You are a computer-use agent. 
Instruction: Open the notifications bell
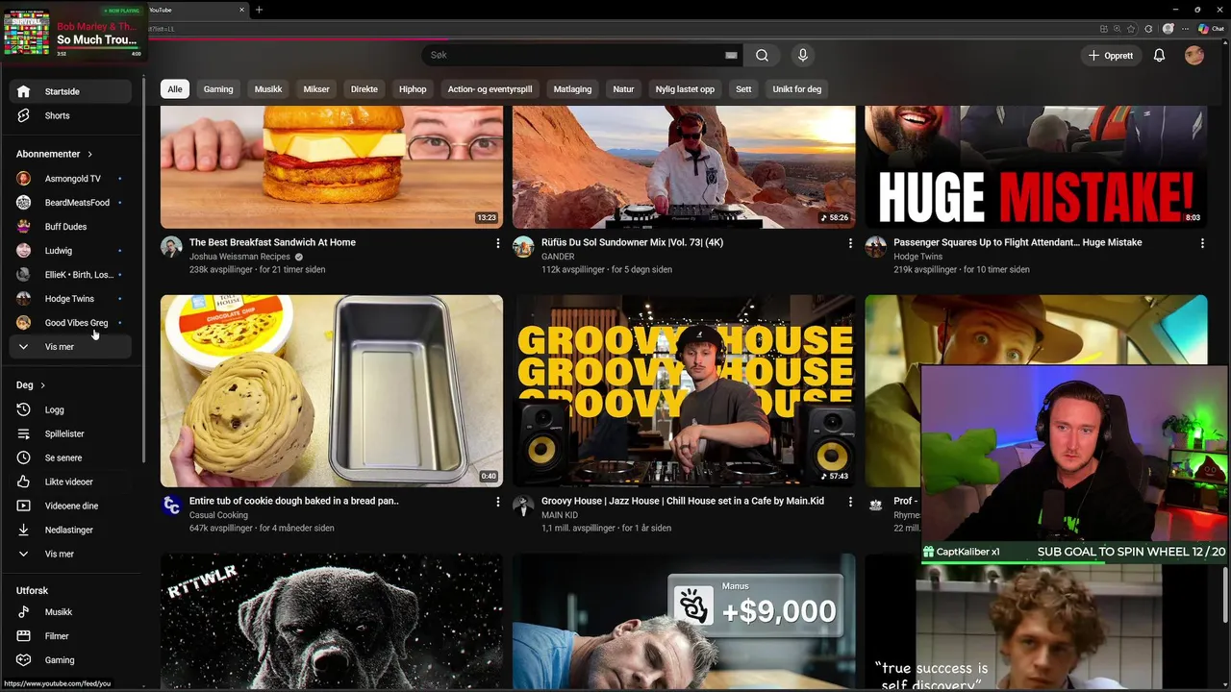(1159, 56)
